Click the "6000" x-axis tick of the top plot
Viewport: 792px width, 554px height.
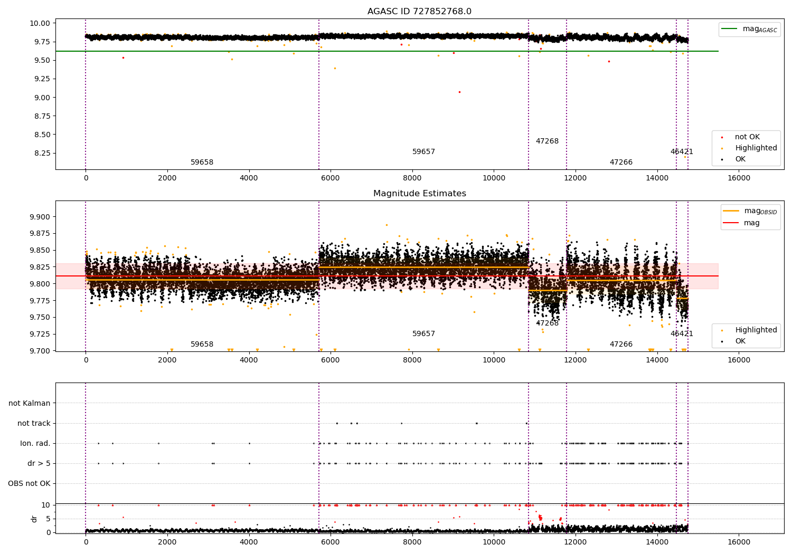click(331, 178)
